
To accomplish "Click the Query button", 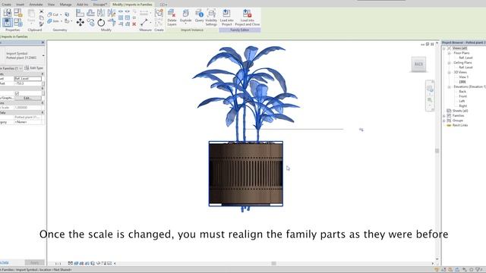I will (199, 16).
